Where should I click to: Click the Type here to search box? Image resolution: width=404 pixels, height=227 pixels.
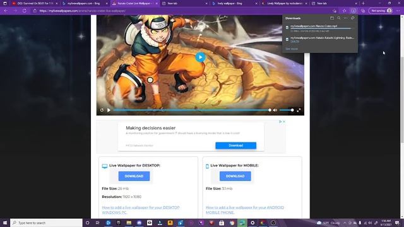46,223
